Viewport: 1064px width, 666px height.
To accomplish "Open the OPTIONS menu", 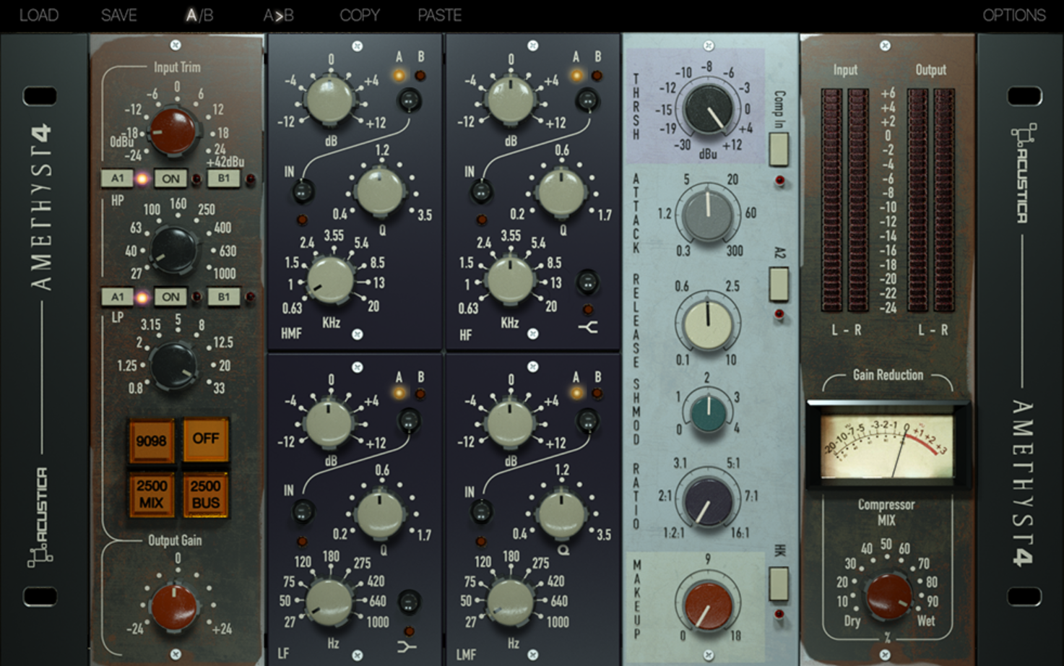I will [x=1013, y=15].
